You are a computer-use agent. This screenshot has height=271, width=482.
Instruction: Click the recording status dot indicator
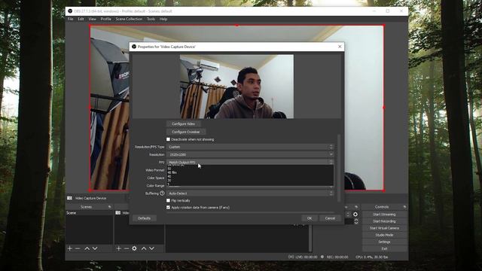pos(322,257)
